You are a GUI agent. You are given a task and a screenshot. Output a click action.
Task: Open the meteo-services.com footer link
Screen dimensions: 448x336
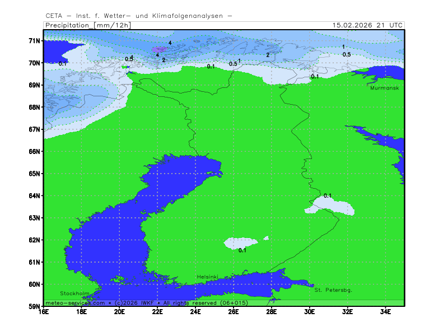coord(75,303)
